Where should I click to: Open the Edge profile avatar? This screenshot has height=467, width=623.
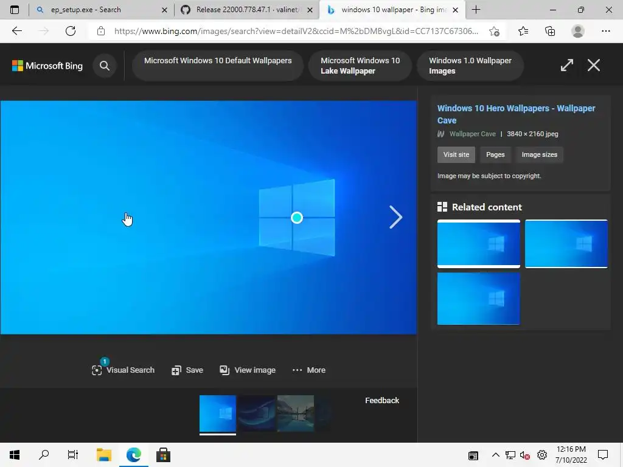[x=578, y=31]
